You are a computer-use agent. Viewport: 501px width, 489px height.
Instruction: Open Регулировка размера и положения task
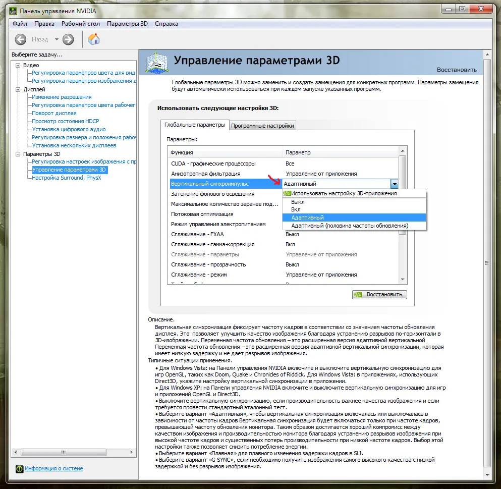[x=83, y=137]
